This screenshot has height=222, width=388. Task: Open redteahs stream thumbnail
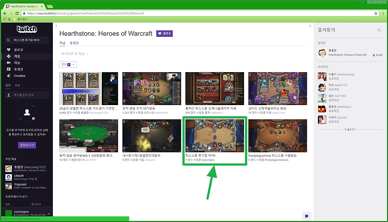pos(214,88)
